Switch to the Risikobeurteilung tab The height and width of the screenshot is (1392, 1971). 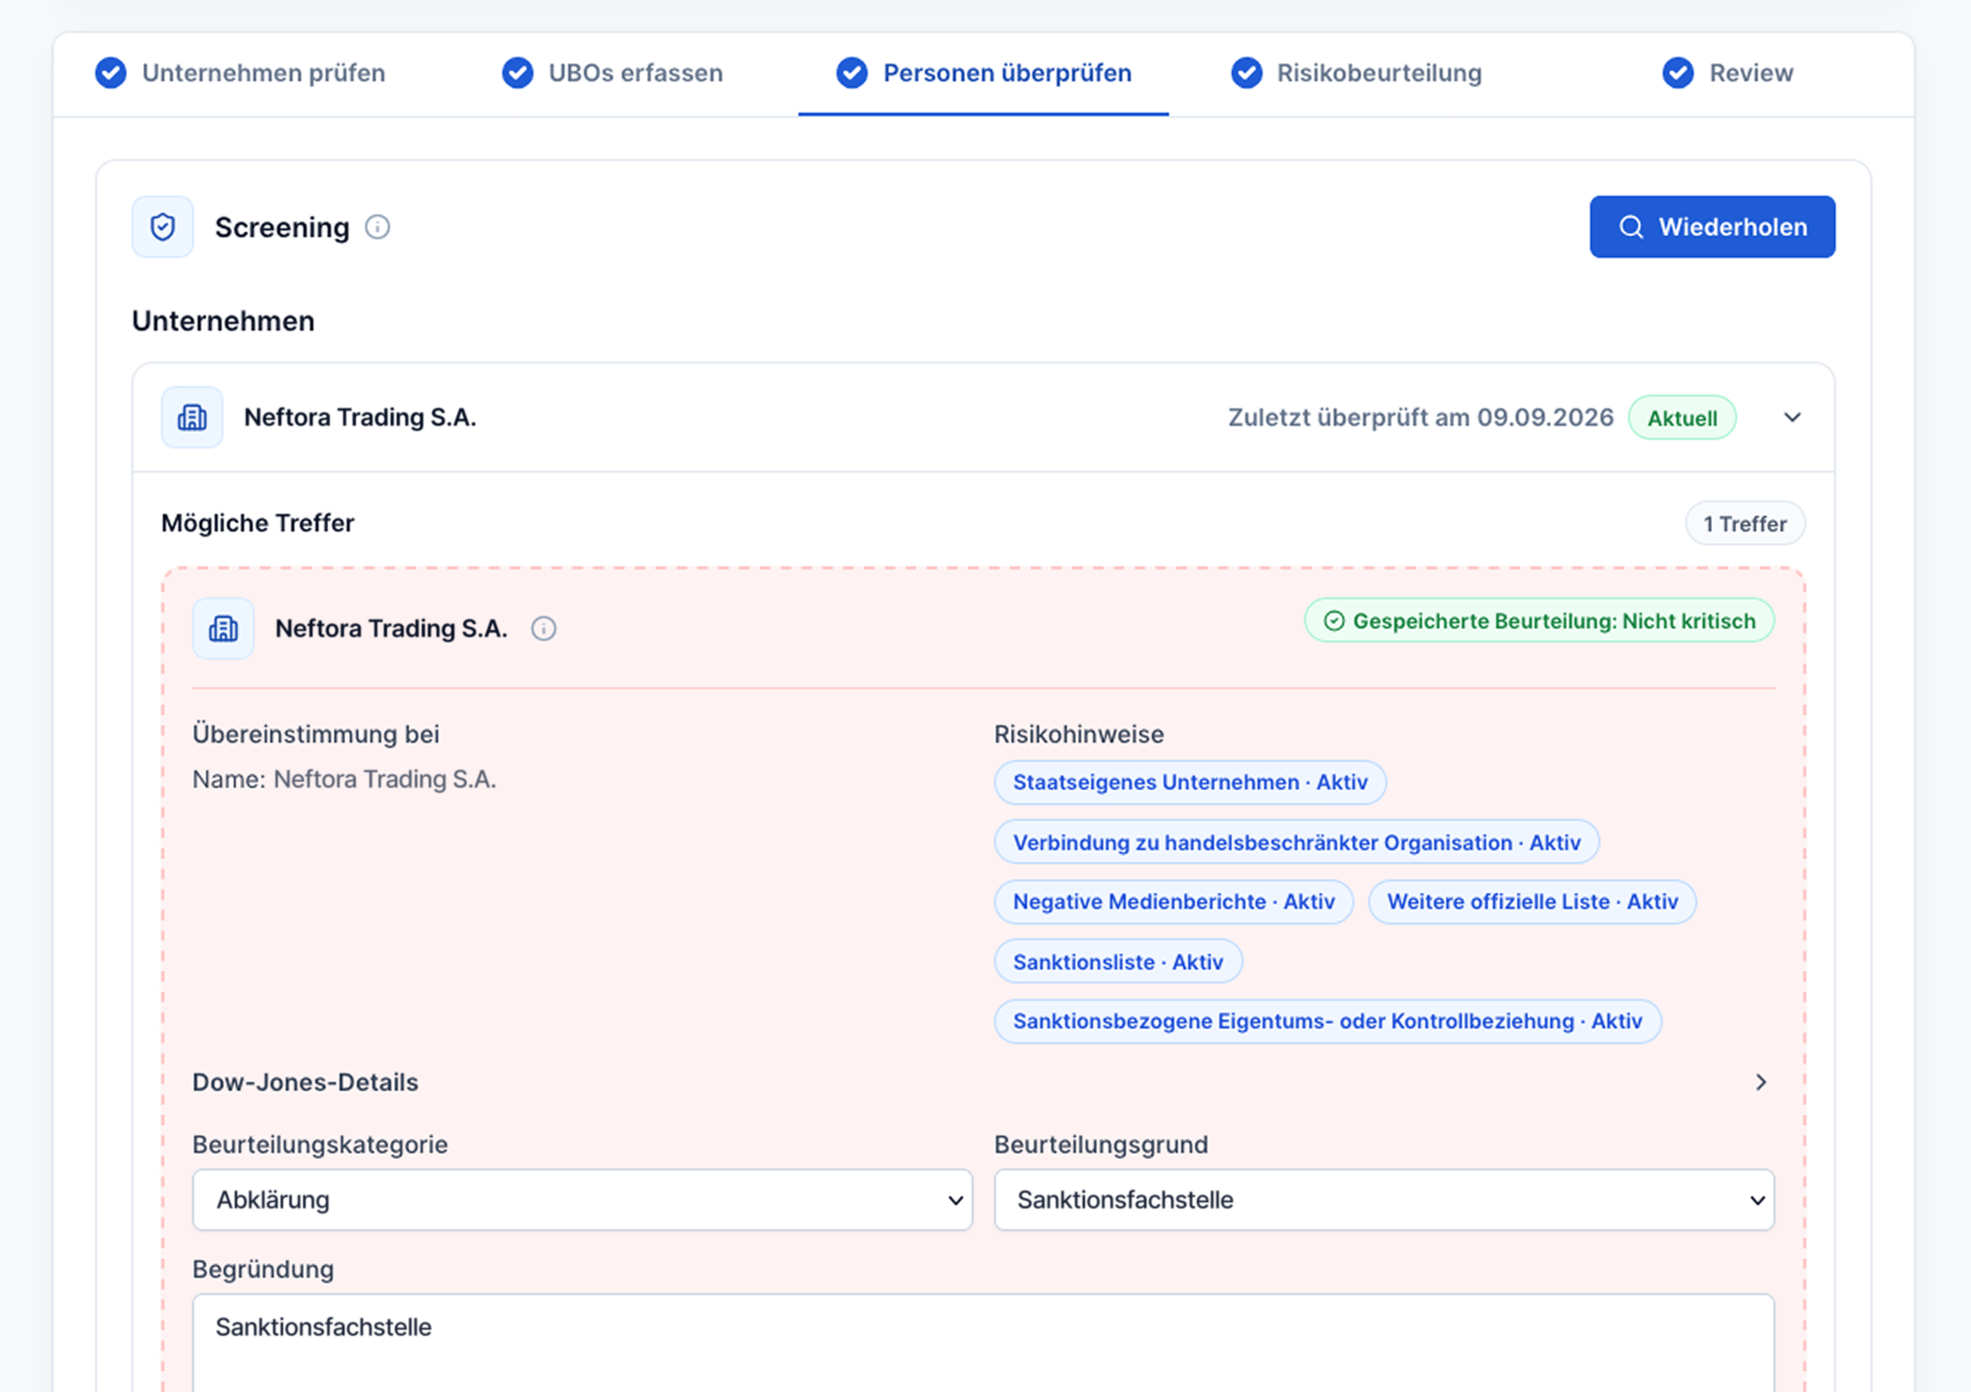point(1356,73)
